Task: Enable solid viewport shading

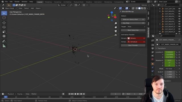Action: coord(139,8)
